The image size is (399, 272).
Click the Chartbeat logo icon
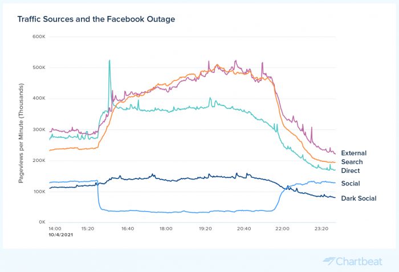[x=329, y=261]
